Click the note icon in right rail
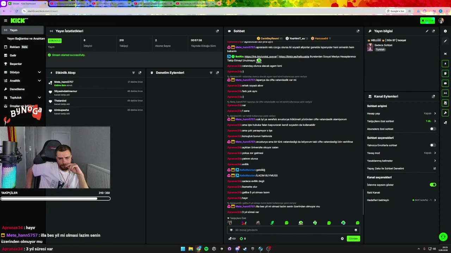The width and height of the screenshot is (451, 253). [445, 73]
